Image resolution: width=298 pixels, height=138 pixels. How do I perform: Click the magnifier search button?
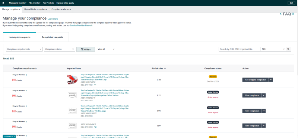(x=288, y=49)
